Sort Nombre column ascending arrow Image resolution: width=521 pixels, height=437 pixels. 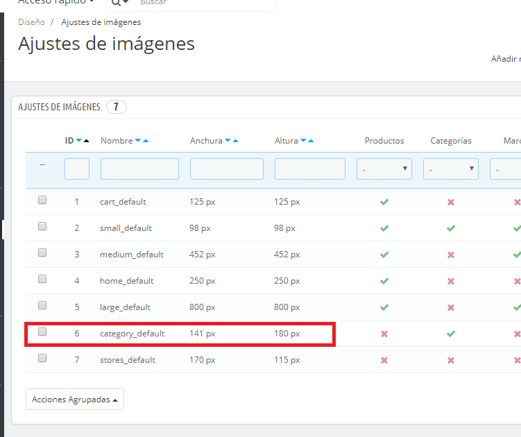point(146,141)
